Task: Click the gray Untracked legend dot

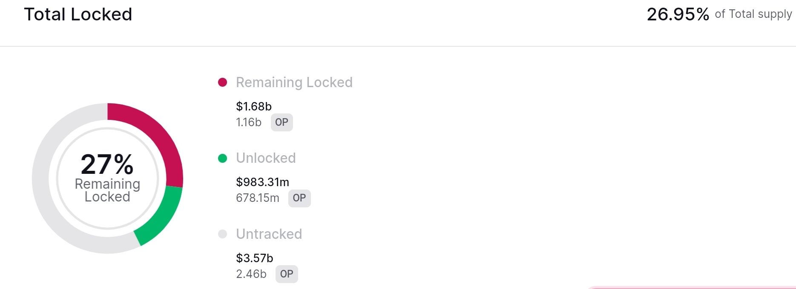Action: coord(222,234)
